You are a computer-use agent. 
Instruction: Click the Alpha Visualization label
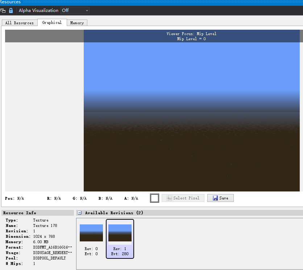coord(38,10)
